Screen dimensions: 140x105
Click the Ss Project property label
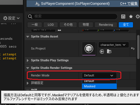tap(38, 48)
